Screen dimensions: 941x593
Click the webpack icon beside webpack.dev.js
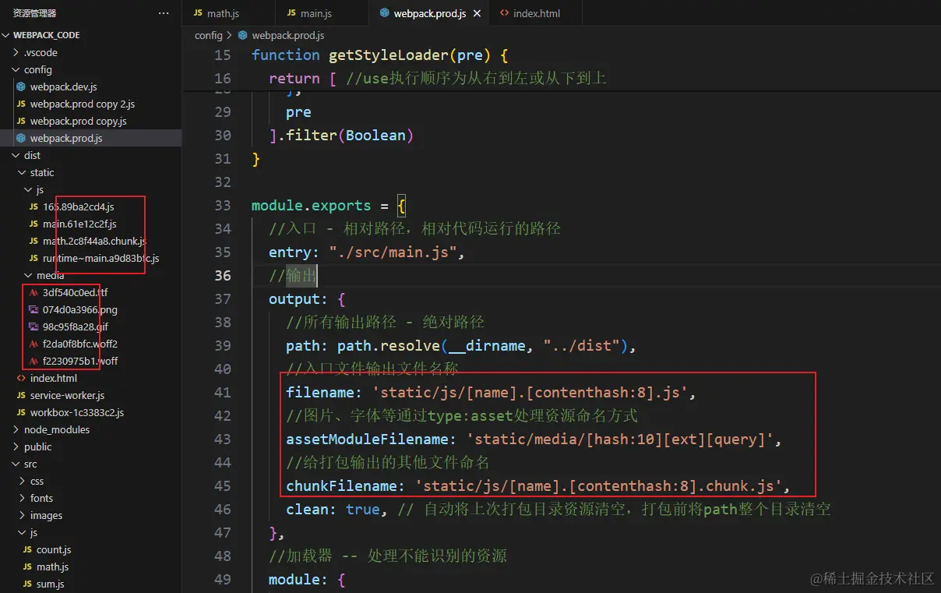[21, 86]
